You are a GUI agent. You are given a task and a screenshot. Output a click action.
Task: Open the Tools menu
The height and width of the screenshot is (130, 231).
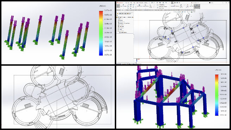pos(137,3)
